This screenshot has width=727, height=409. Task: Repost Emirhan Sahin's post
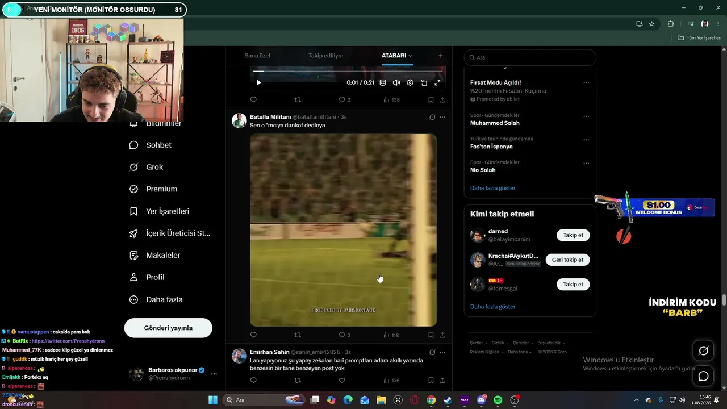pos(298,381)
